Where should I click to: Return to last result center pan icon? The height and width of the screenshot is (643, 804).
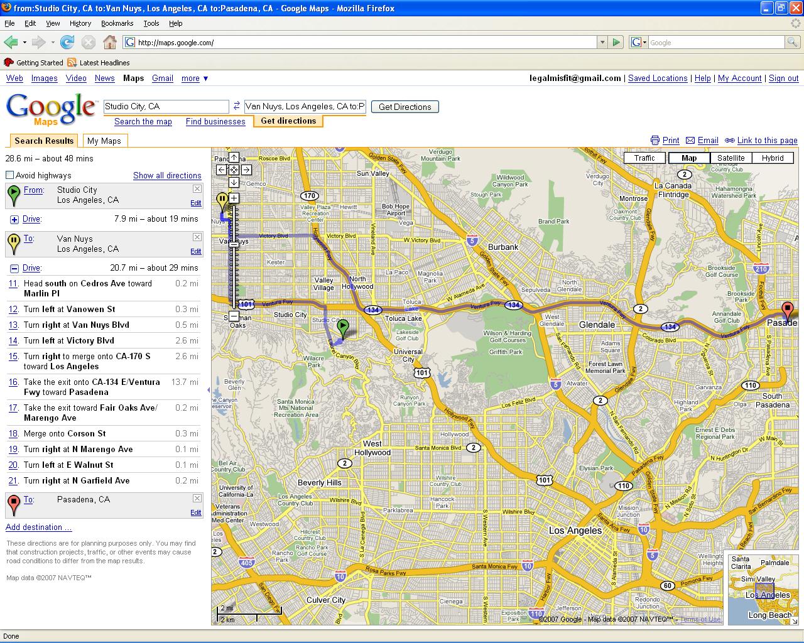click(234, 170)
